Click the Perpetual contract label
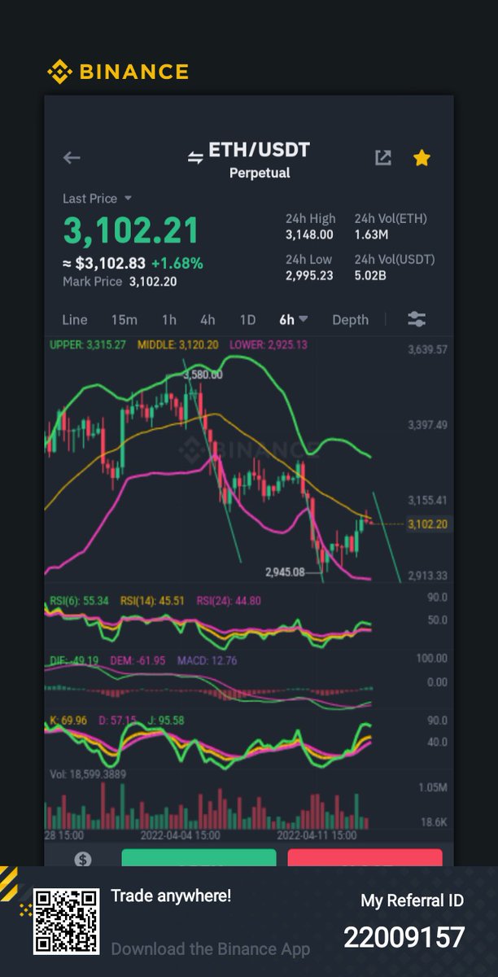The height and width of the screenshot is (977, 498). point(260,173)
